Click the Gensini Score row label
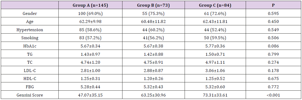The width and height of the screenshot is (302, 100). click(x=30, y=95)
